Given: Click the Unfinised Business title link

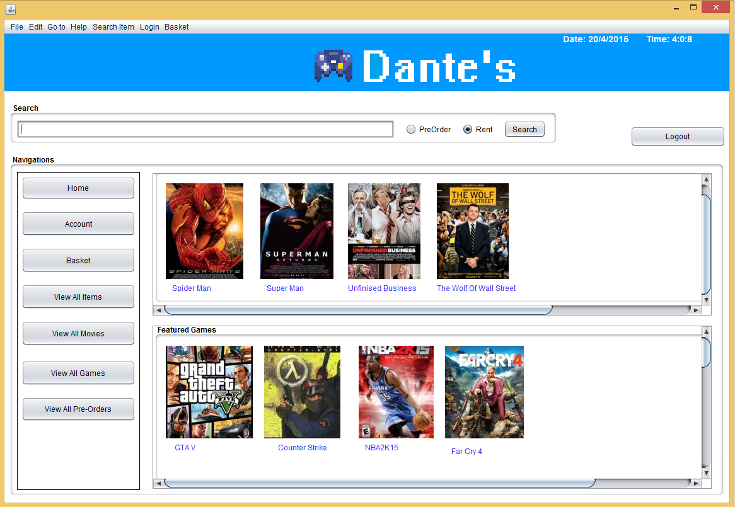Looking at the screenshot, I should pyautogui.click(x=382, y=288).
